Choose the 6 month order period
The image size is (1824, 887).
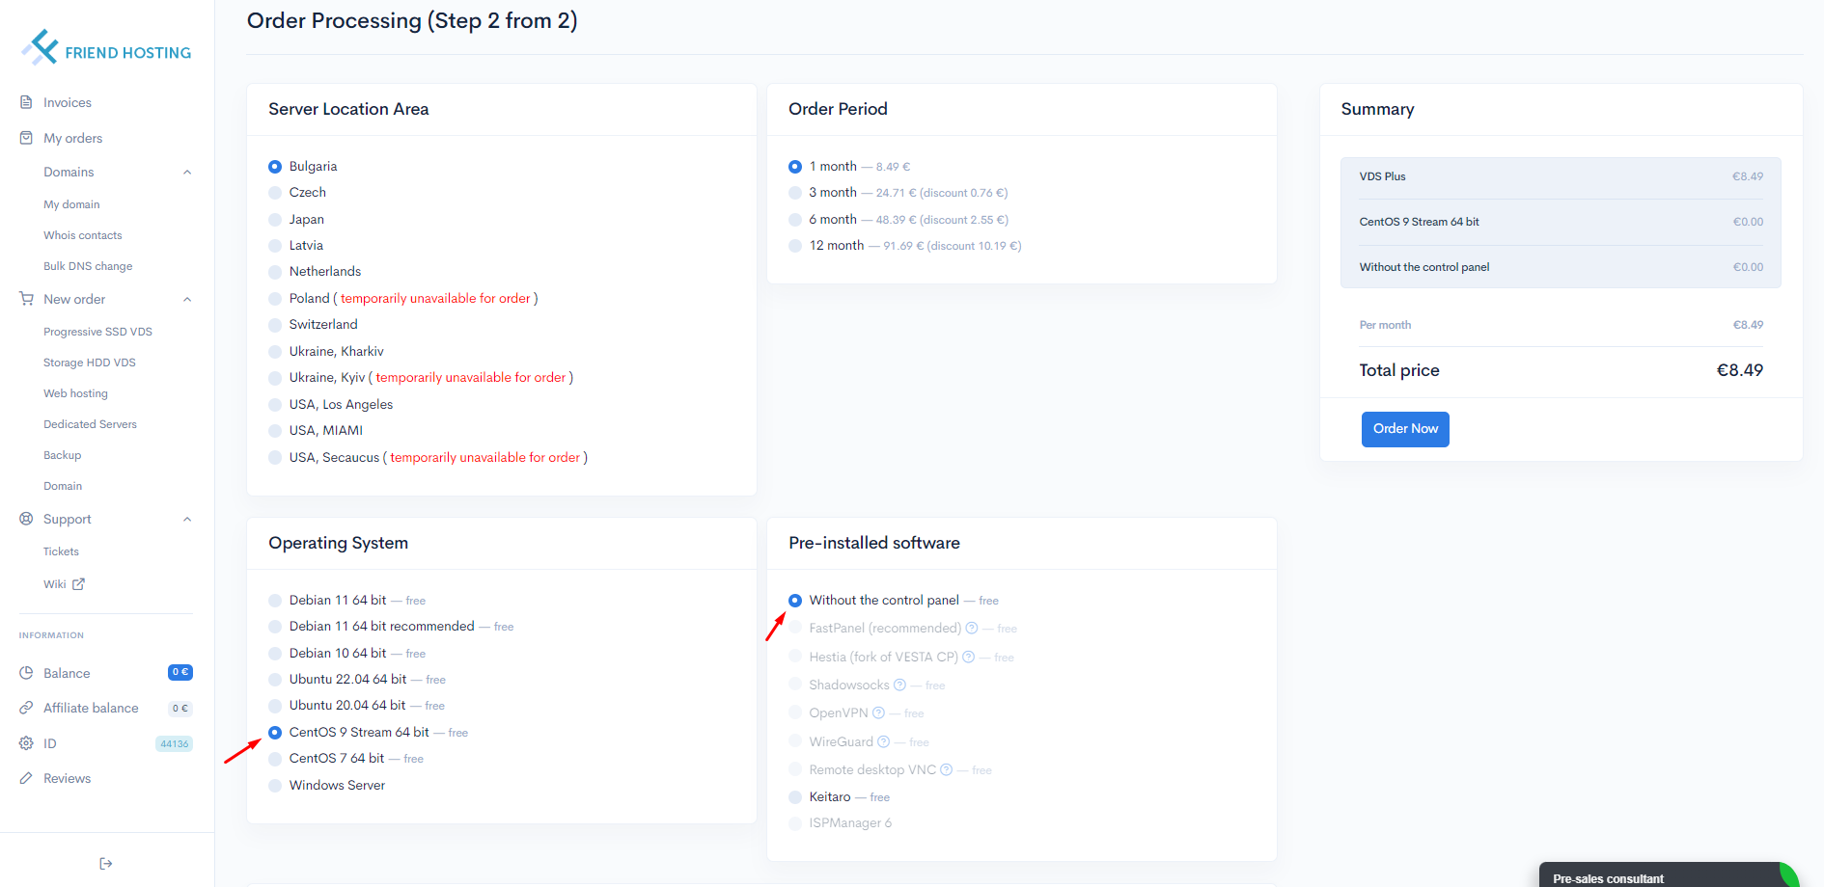click(795, 220)
